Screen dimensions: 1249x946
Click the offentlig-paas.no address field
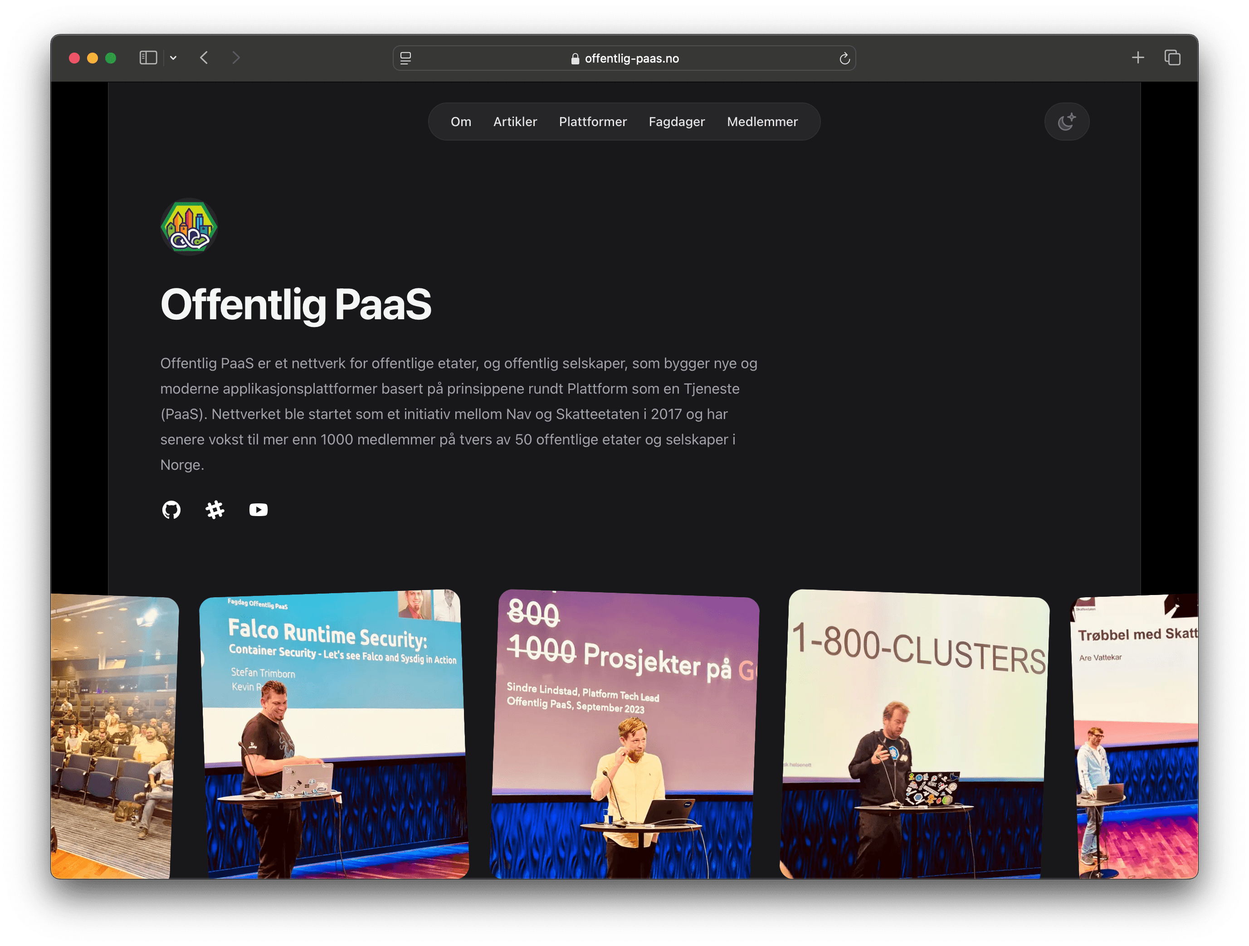[631, 58]
